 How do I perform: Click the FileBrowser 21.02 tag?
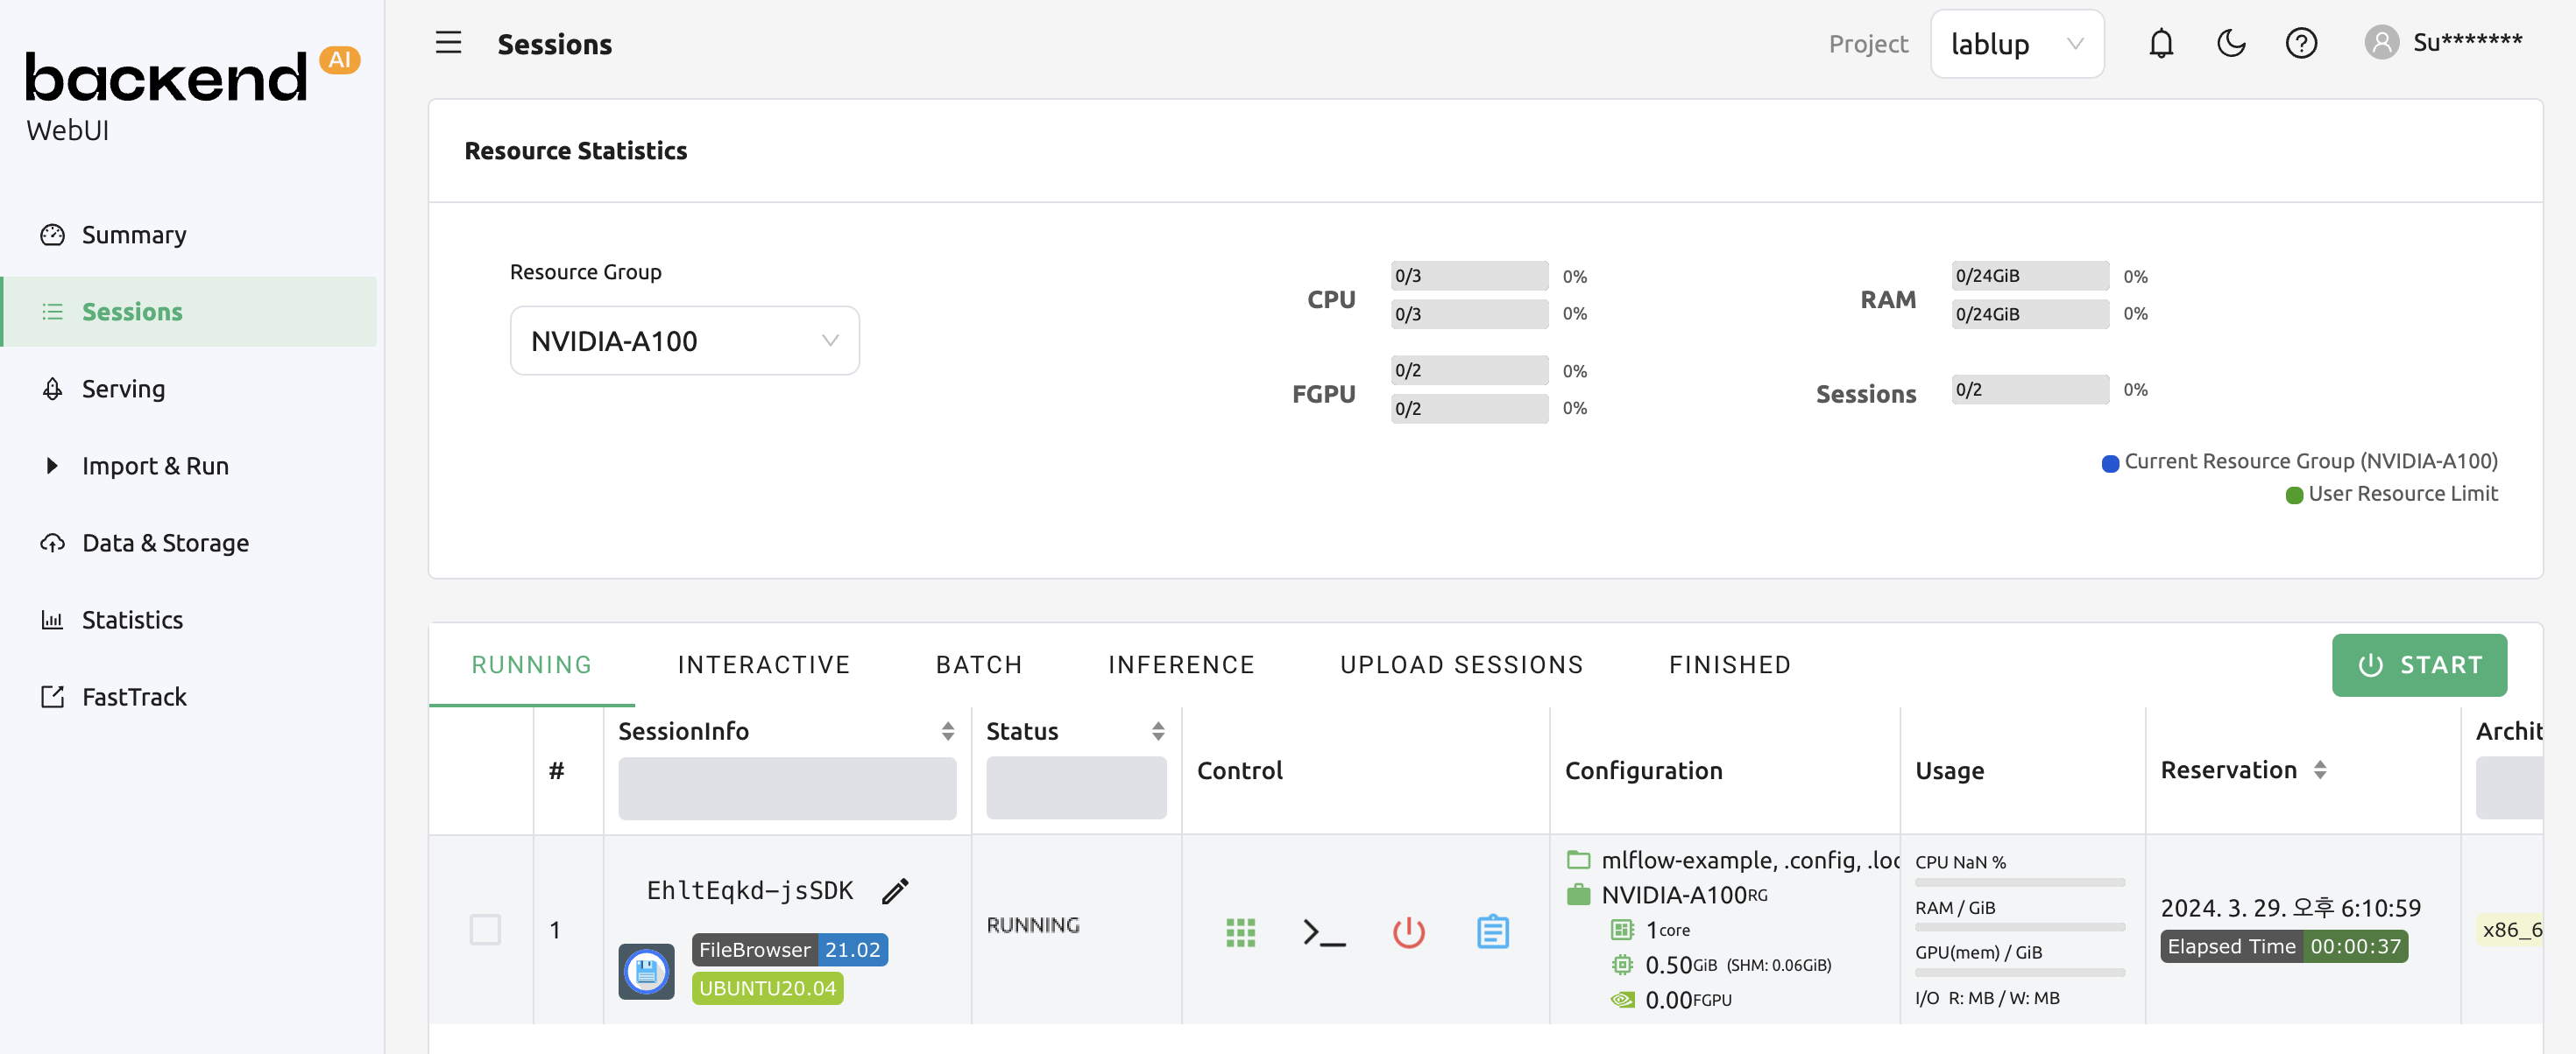click(789, 949)
